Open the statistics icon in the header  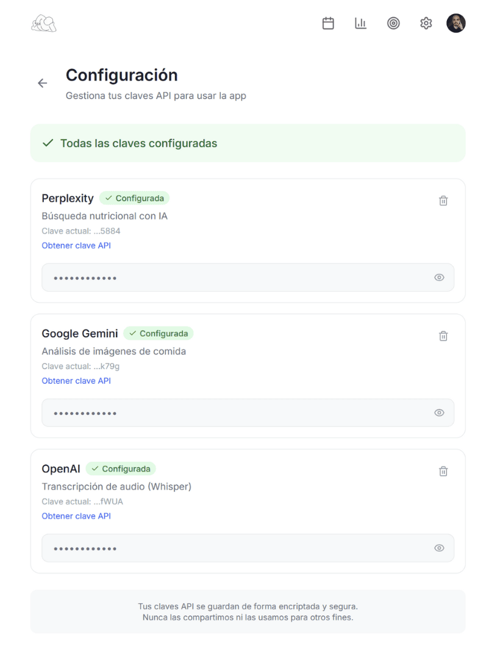coord(360,23)
